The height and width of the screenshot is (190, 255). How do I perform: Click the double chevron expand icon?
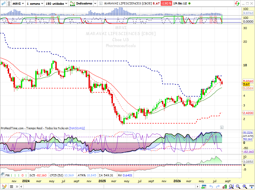[17, 186]
